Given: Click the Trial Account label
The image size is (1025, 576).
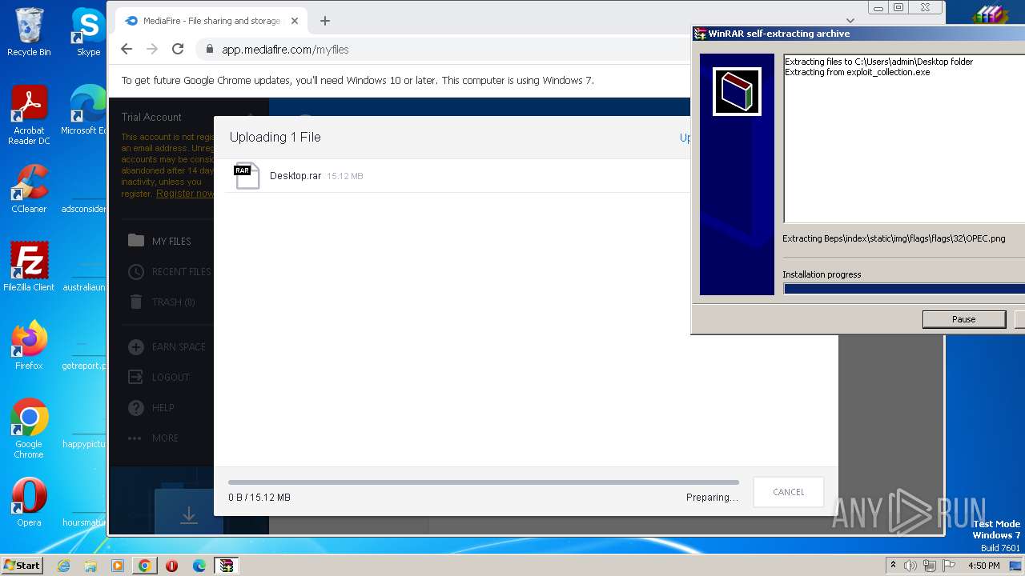Looking at the screenshot, I should [151, 117].
